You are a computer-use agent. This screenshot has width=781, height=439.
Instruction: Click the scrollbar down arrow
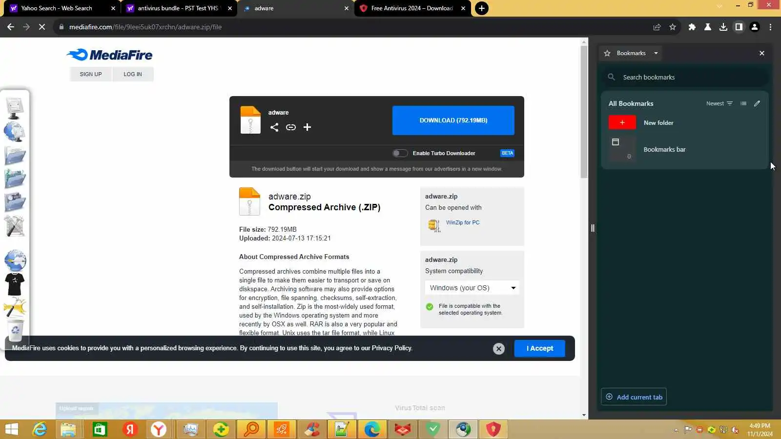(x=584, y=415)
